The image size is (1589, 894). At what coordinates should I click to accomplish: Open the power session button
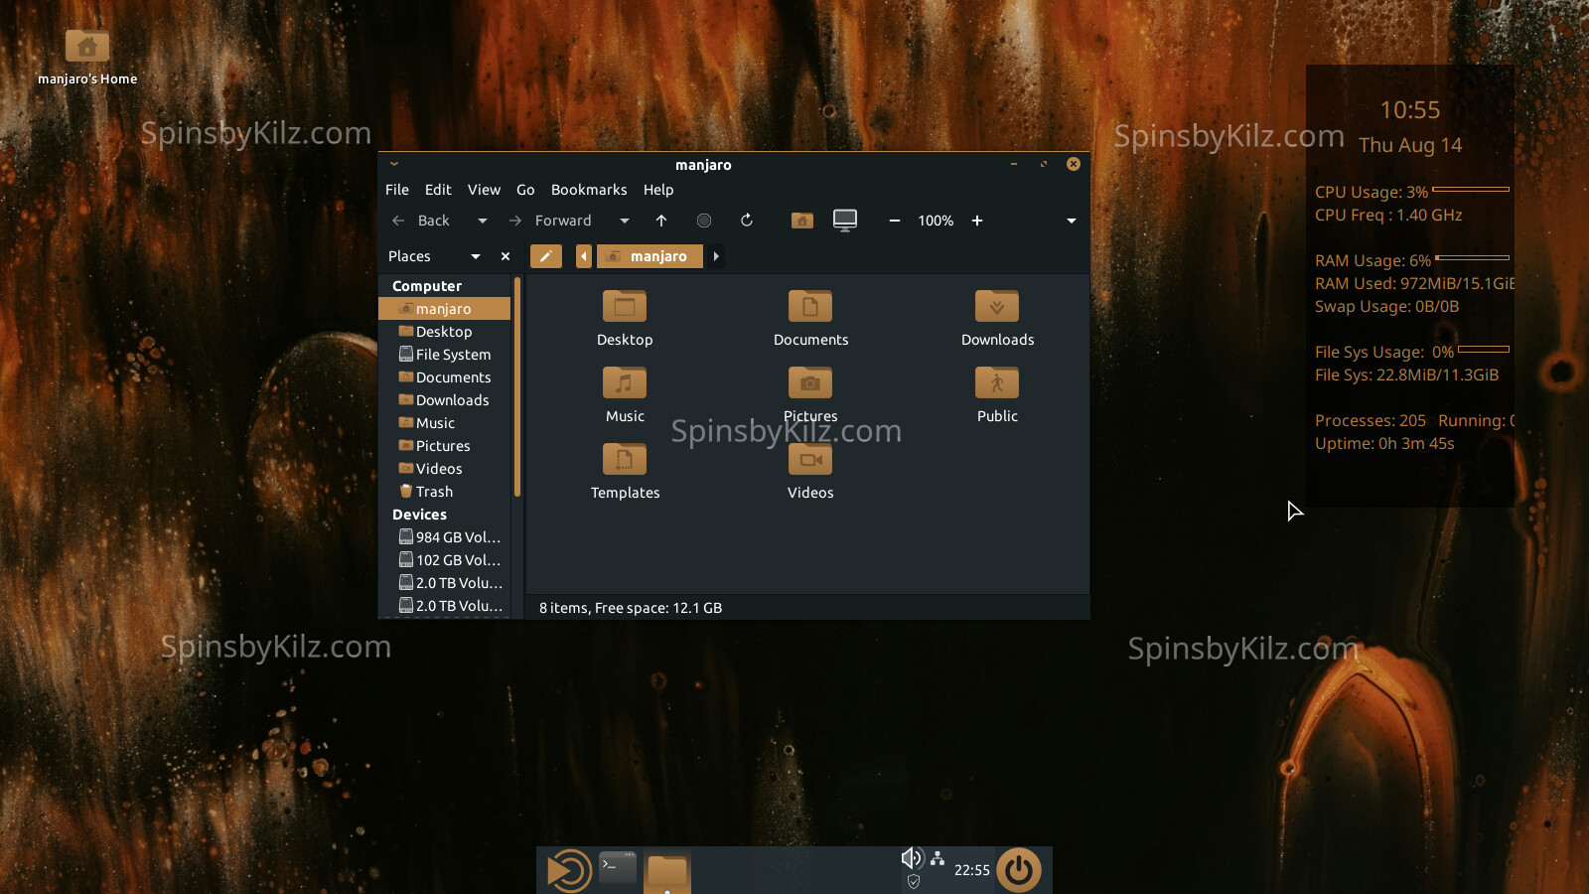[1019, 870]
